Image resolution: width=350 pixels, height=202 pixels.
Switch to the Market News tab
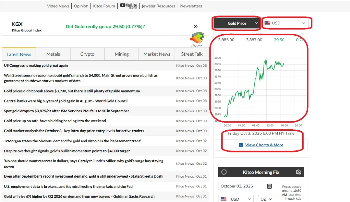(157, 54)
